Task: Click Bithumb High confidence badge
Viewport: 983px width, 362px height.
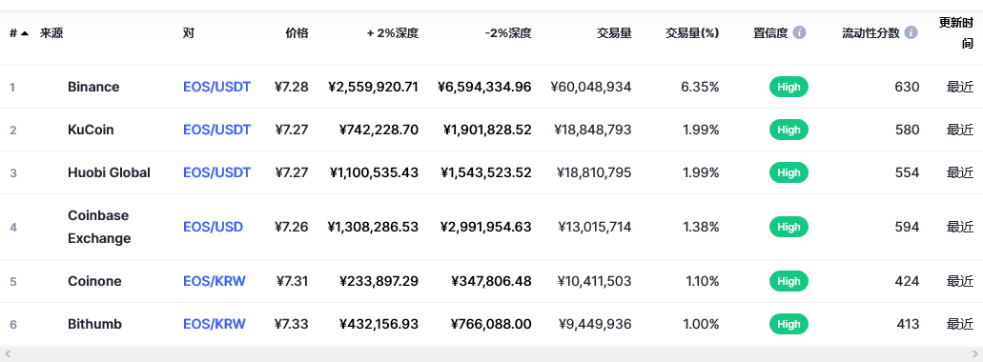Action: pos(788,324)
